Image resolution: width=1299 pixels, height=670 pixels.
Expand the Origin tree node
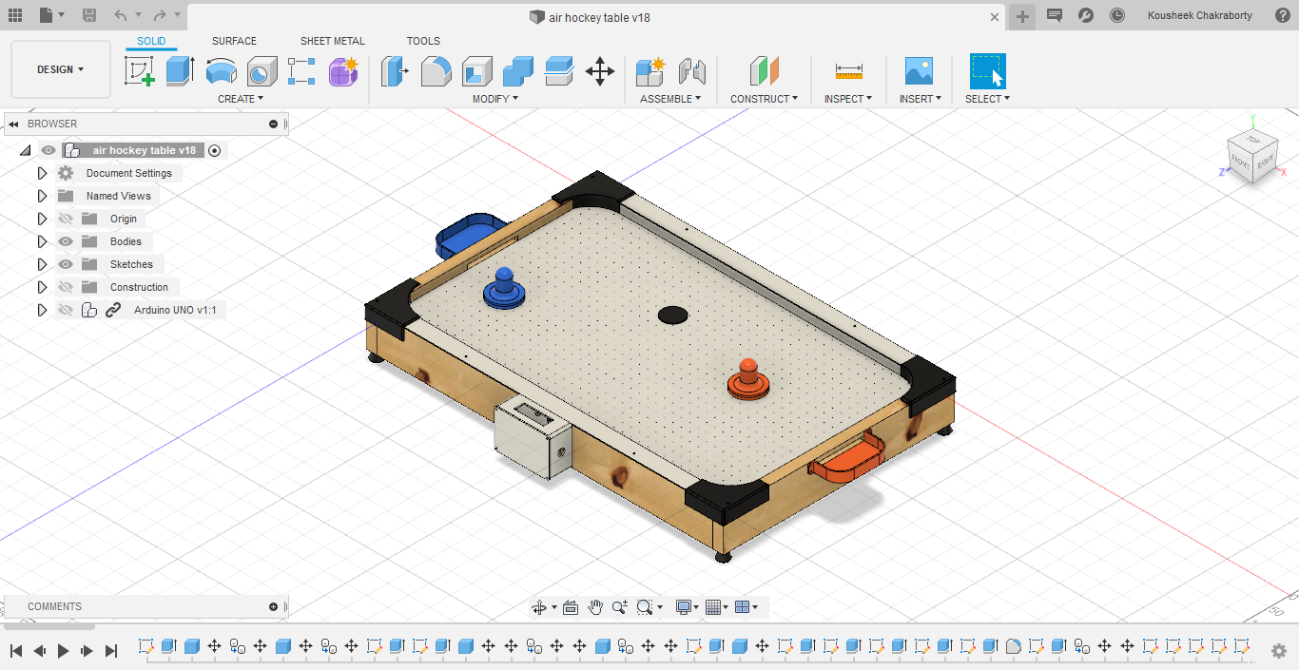click(x=42, y=219)
